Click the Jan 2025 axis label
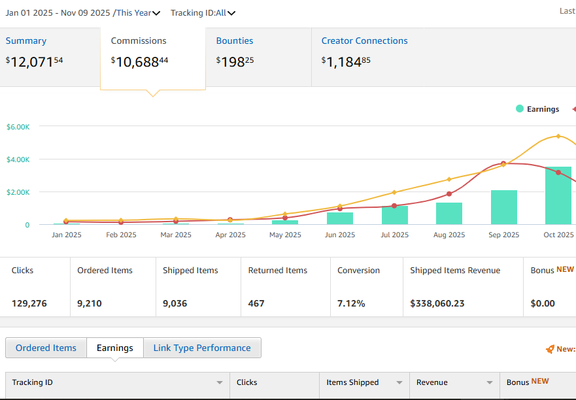Screen dimensions: 576x400 pos(67,235)
